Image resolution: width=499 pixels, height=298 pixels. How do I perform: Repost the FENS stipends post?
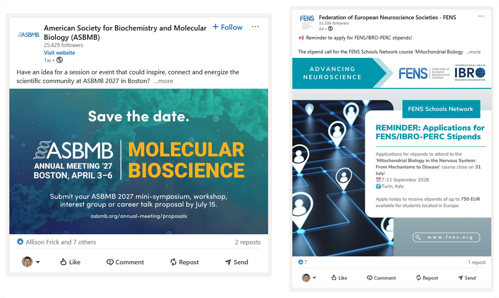pyautogui.click(x=427, y=278)
